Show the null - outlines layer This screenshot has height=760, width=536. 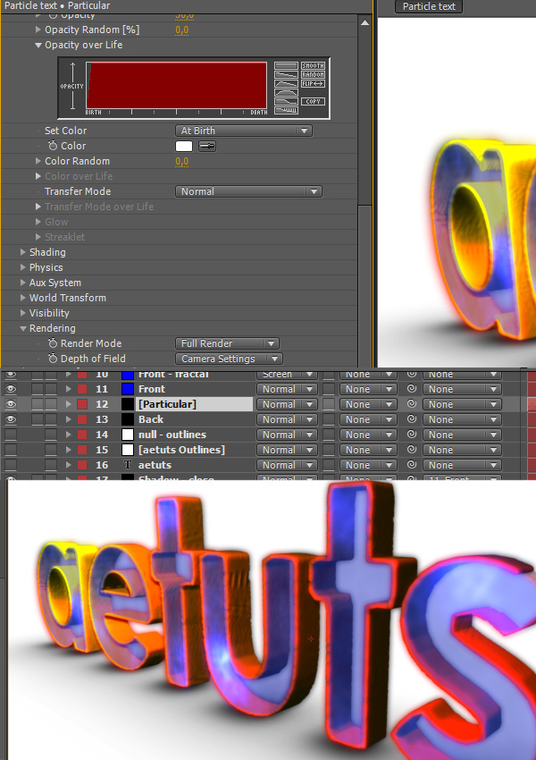(x=11, y=435)
